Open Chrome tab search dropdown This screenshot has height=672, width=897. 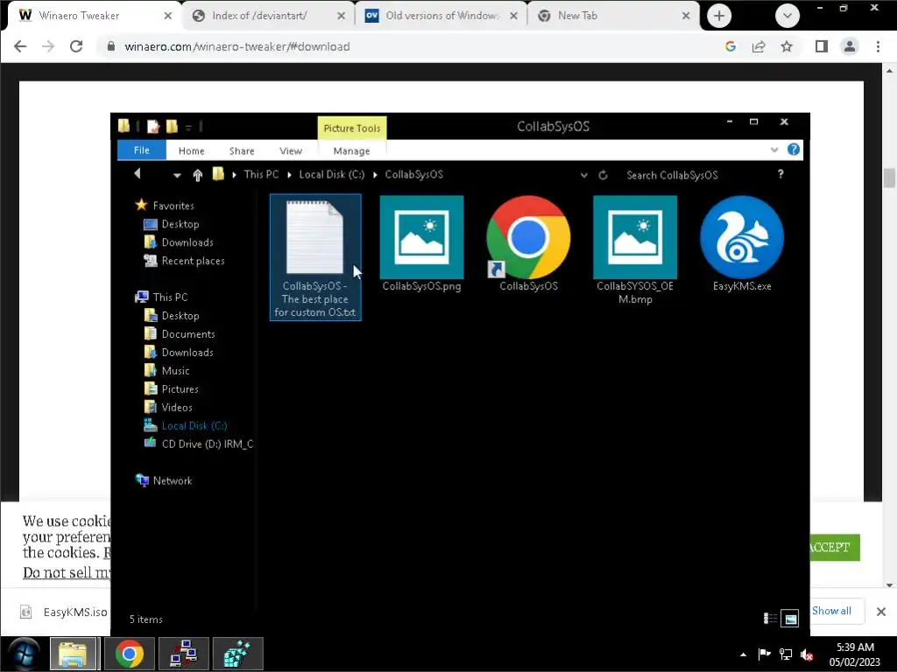(788, 16)
